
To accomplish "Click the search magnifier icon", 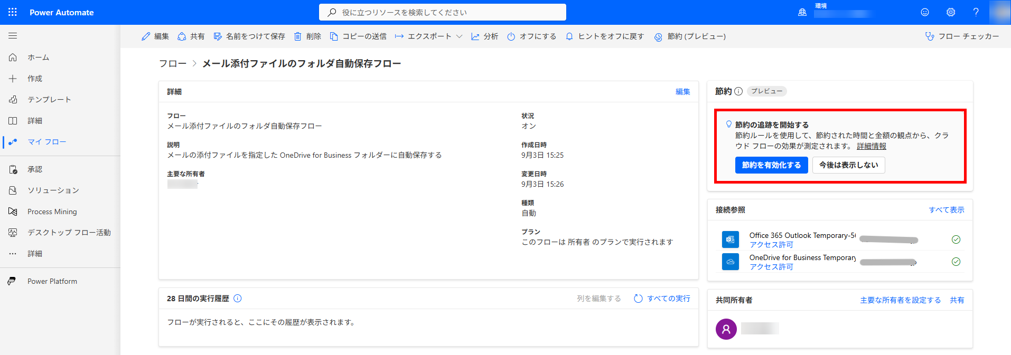I will click(332, 12).
